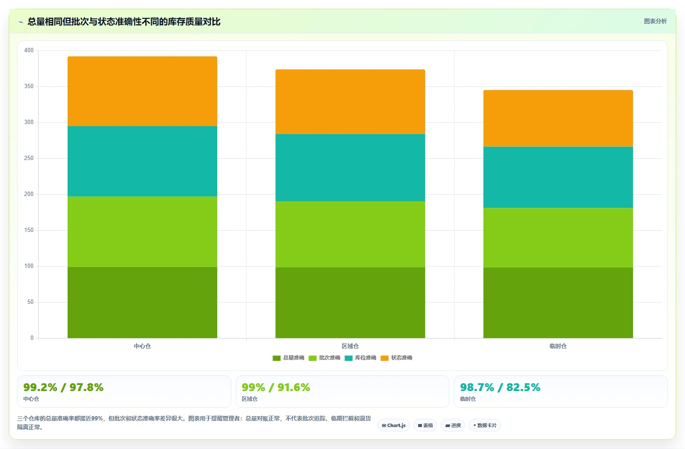Click the 350 tick on the y-axis

29,86
